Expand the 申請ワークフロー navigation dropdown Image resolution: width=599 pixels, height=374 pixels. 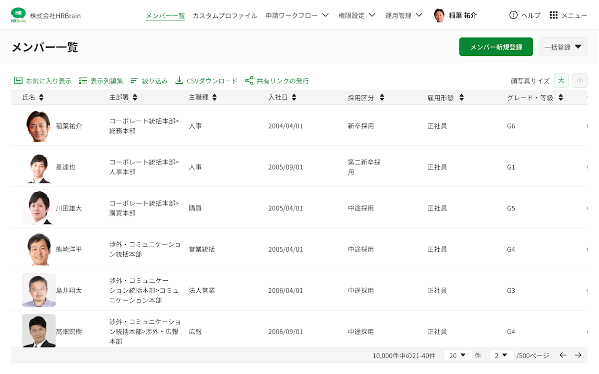point(297,15)
